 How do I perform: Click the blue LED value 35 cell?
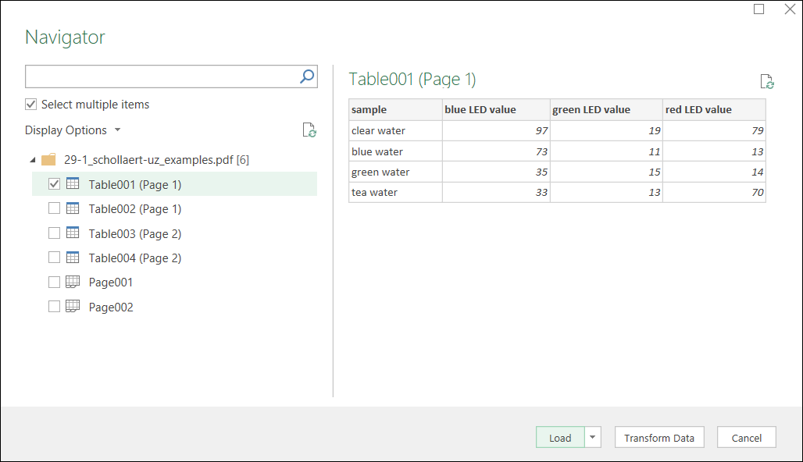click(x=496, y=172)
